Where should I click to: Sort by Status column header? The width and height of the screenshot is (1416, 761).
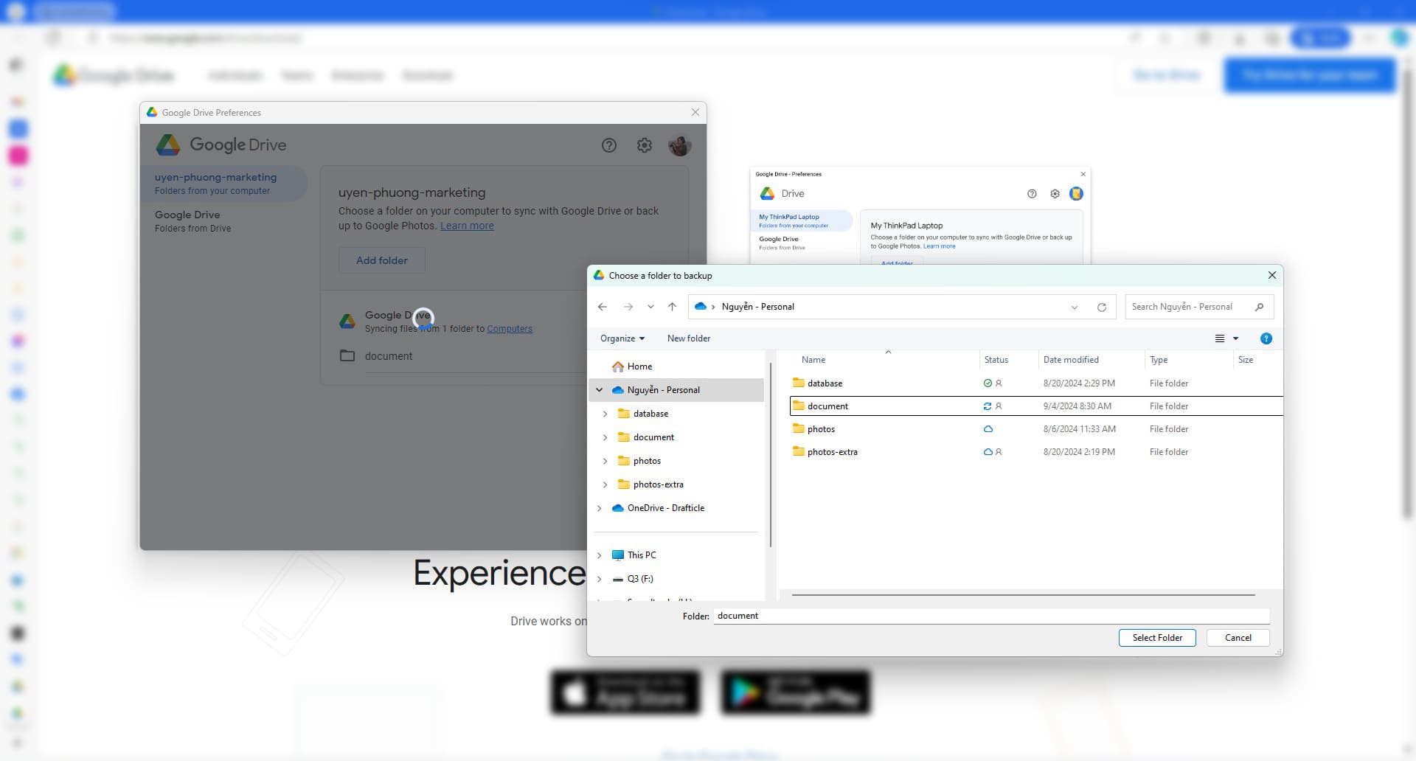pyautogui.click(x=996, y=360)
